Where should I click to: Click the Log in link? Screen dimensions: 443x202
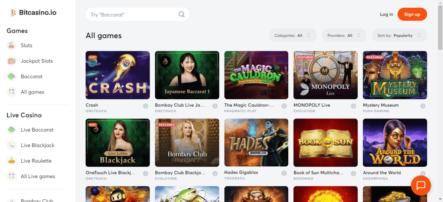(387, 14)
